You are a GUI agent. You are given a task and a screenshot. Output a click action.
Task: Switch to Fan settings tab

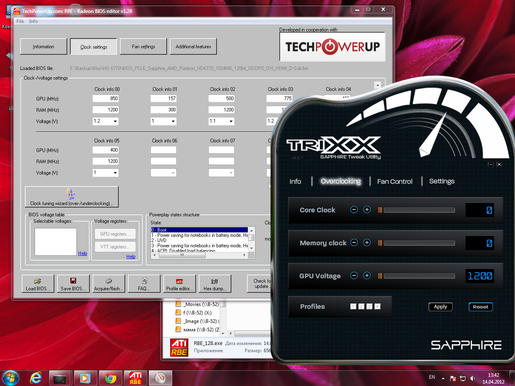[x=143, y=47]
